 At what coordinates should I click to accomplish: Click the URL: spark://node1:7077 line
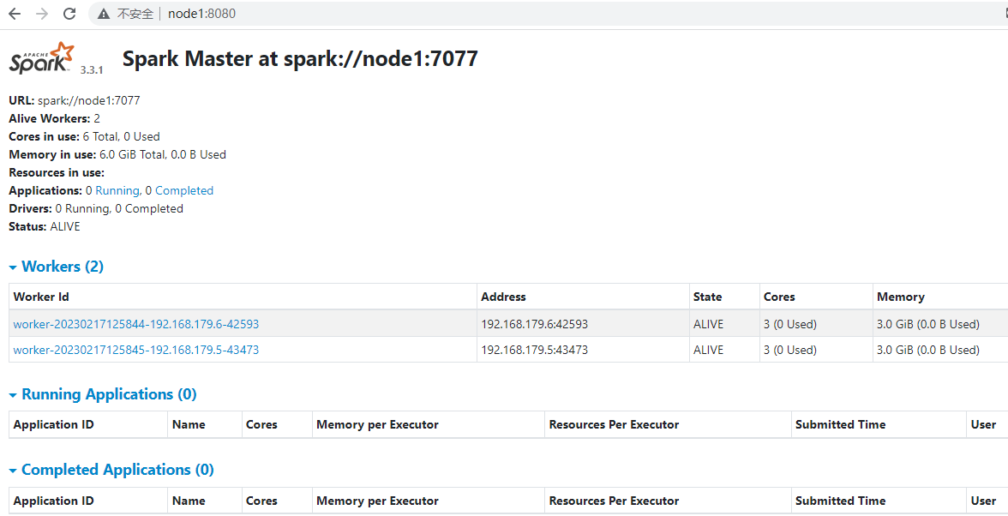75,100
